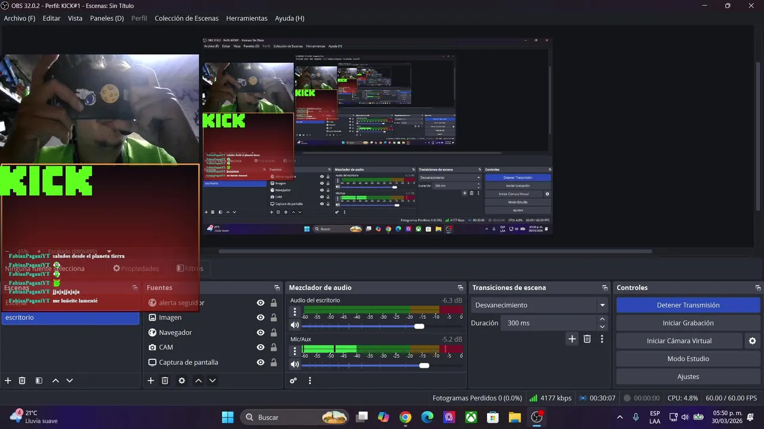Undock the Escenas panel
The height and width of the screenshot is (429, 764).
[135, 288]
